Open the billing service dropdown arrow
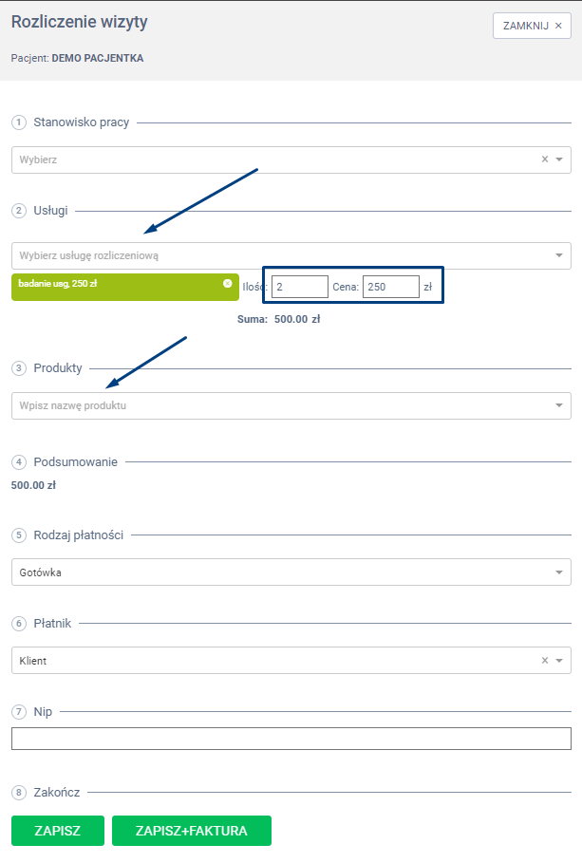Image resolution: width=582 pixels, height=863 pixels. point(559,255)
